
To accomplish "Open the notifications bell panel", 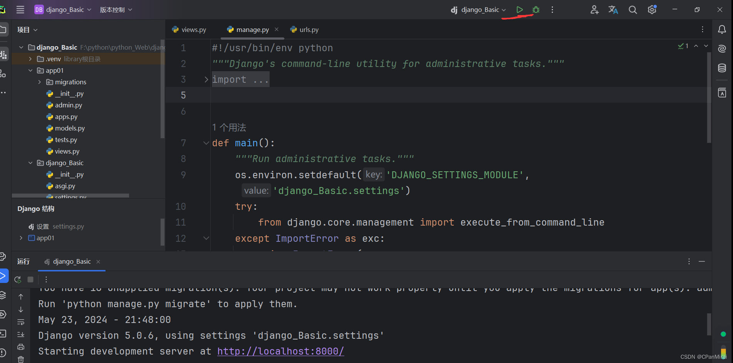I will [x=722, y=30].
